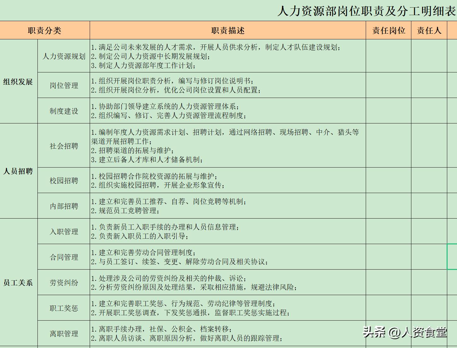Viewport: 457px width, 348px height.
Task: Select the 人员招聘 merged category cell
Action: (x=18, y=171)
